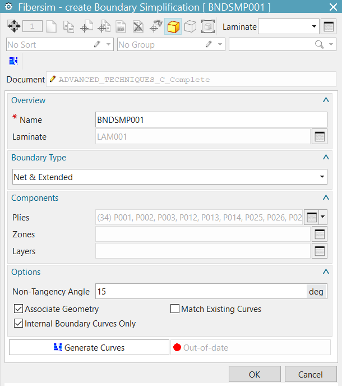
Task: Collapse the Options section chevron
Action: tap(326, 272)
